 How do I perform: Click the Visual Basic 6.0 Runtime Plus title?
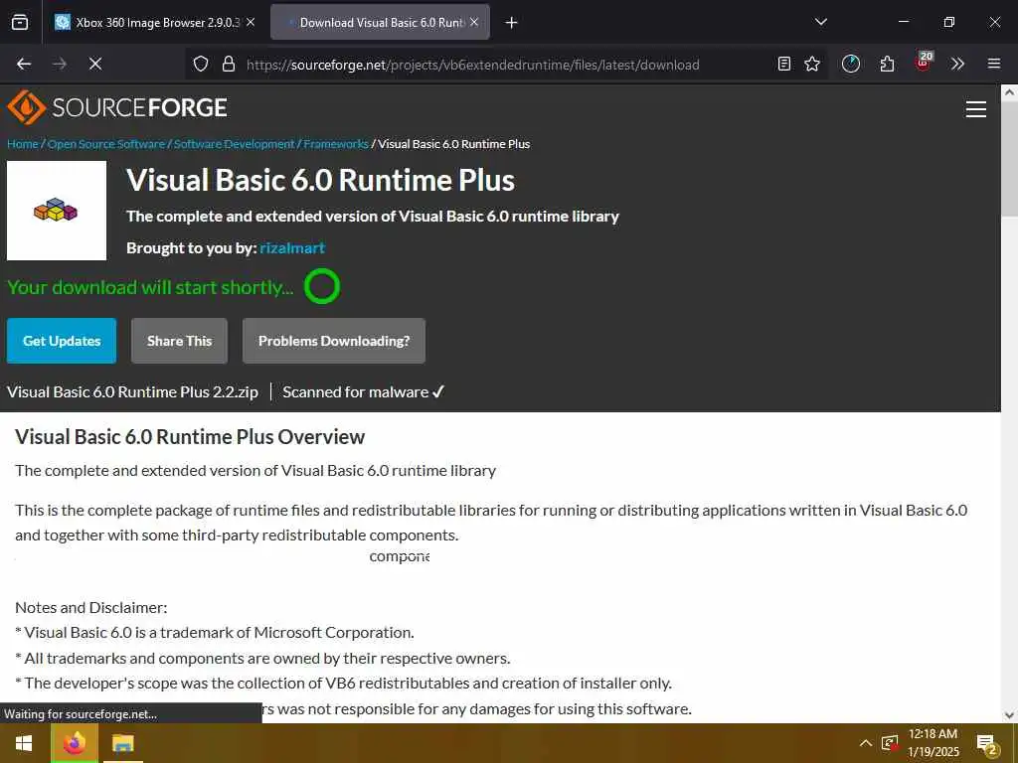320,181
